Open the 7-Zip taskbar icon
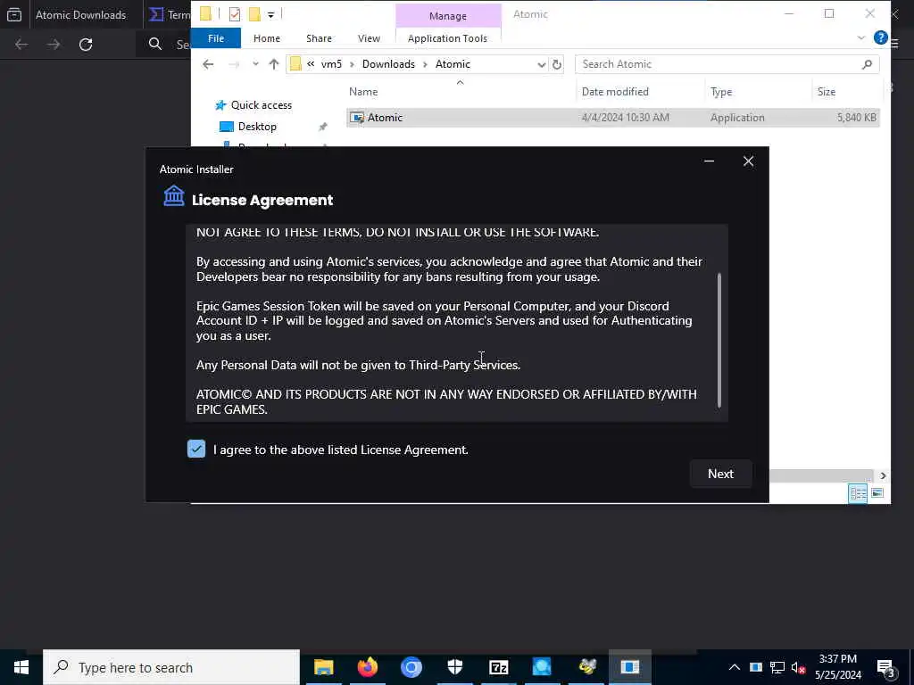The height and width of the screenshot is (685, 914). (498, 667)
